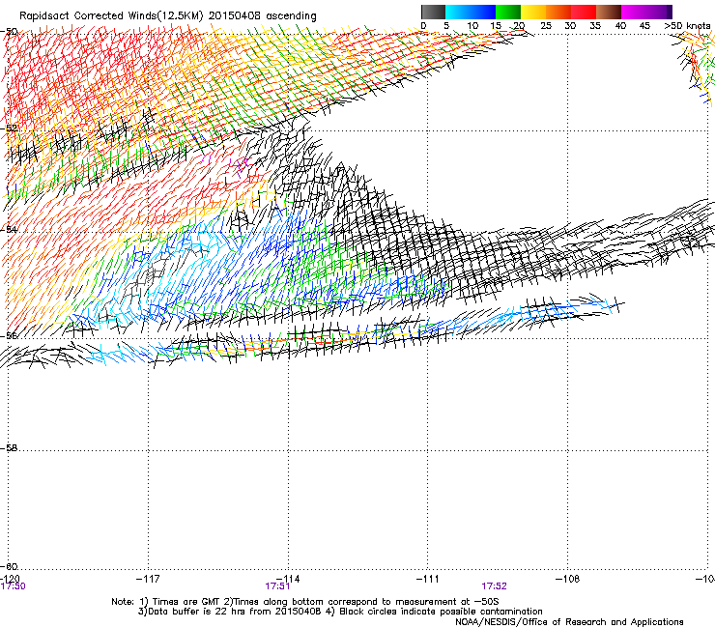
Task: Click the longitude label '-114'
Action: click(288, 579)
